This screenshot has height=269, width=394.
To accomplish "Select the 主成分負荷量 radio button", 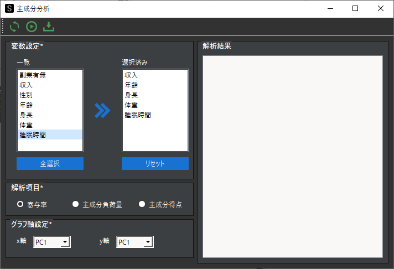I will tap(75, 204).
